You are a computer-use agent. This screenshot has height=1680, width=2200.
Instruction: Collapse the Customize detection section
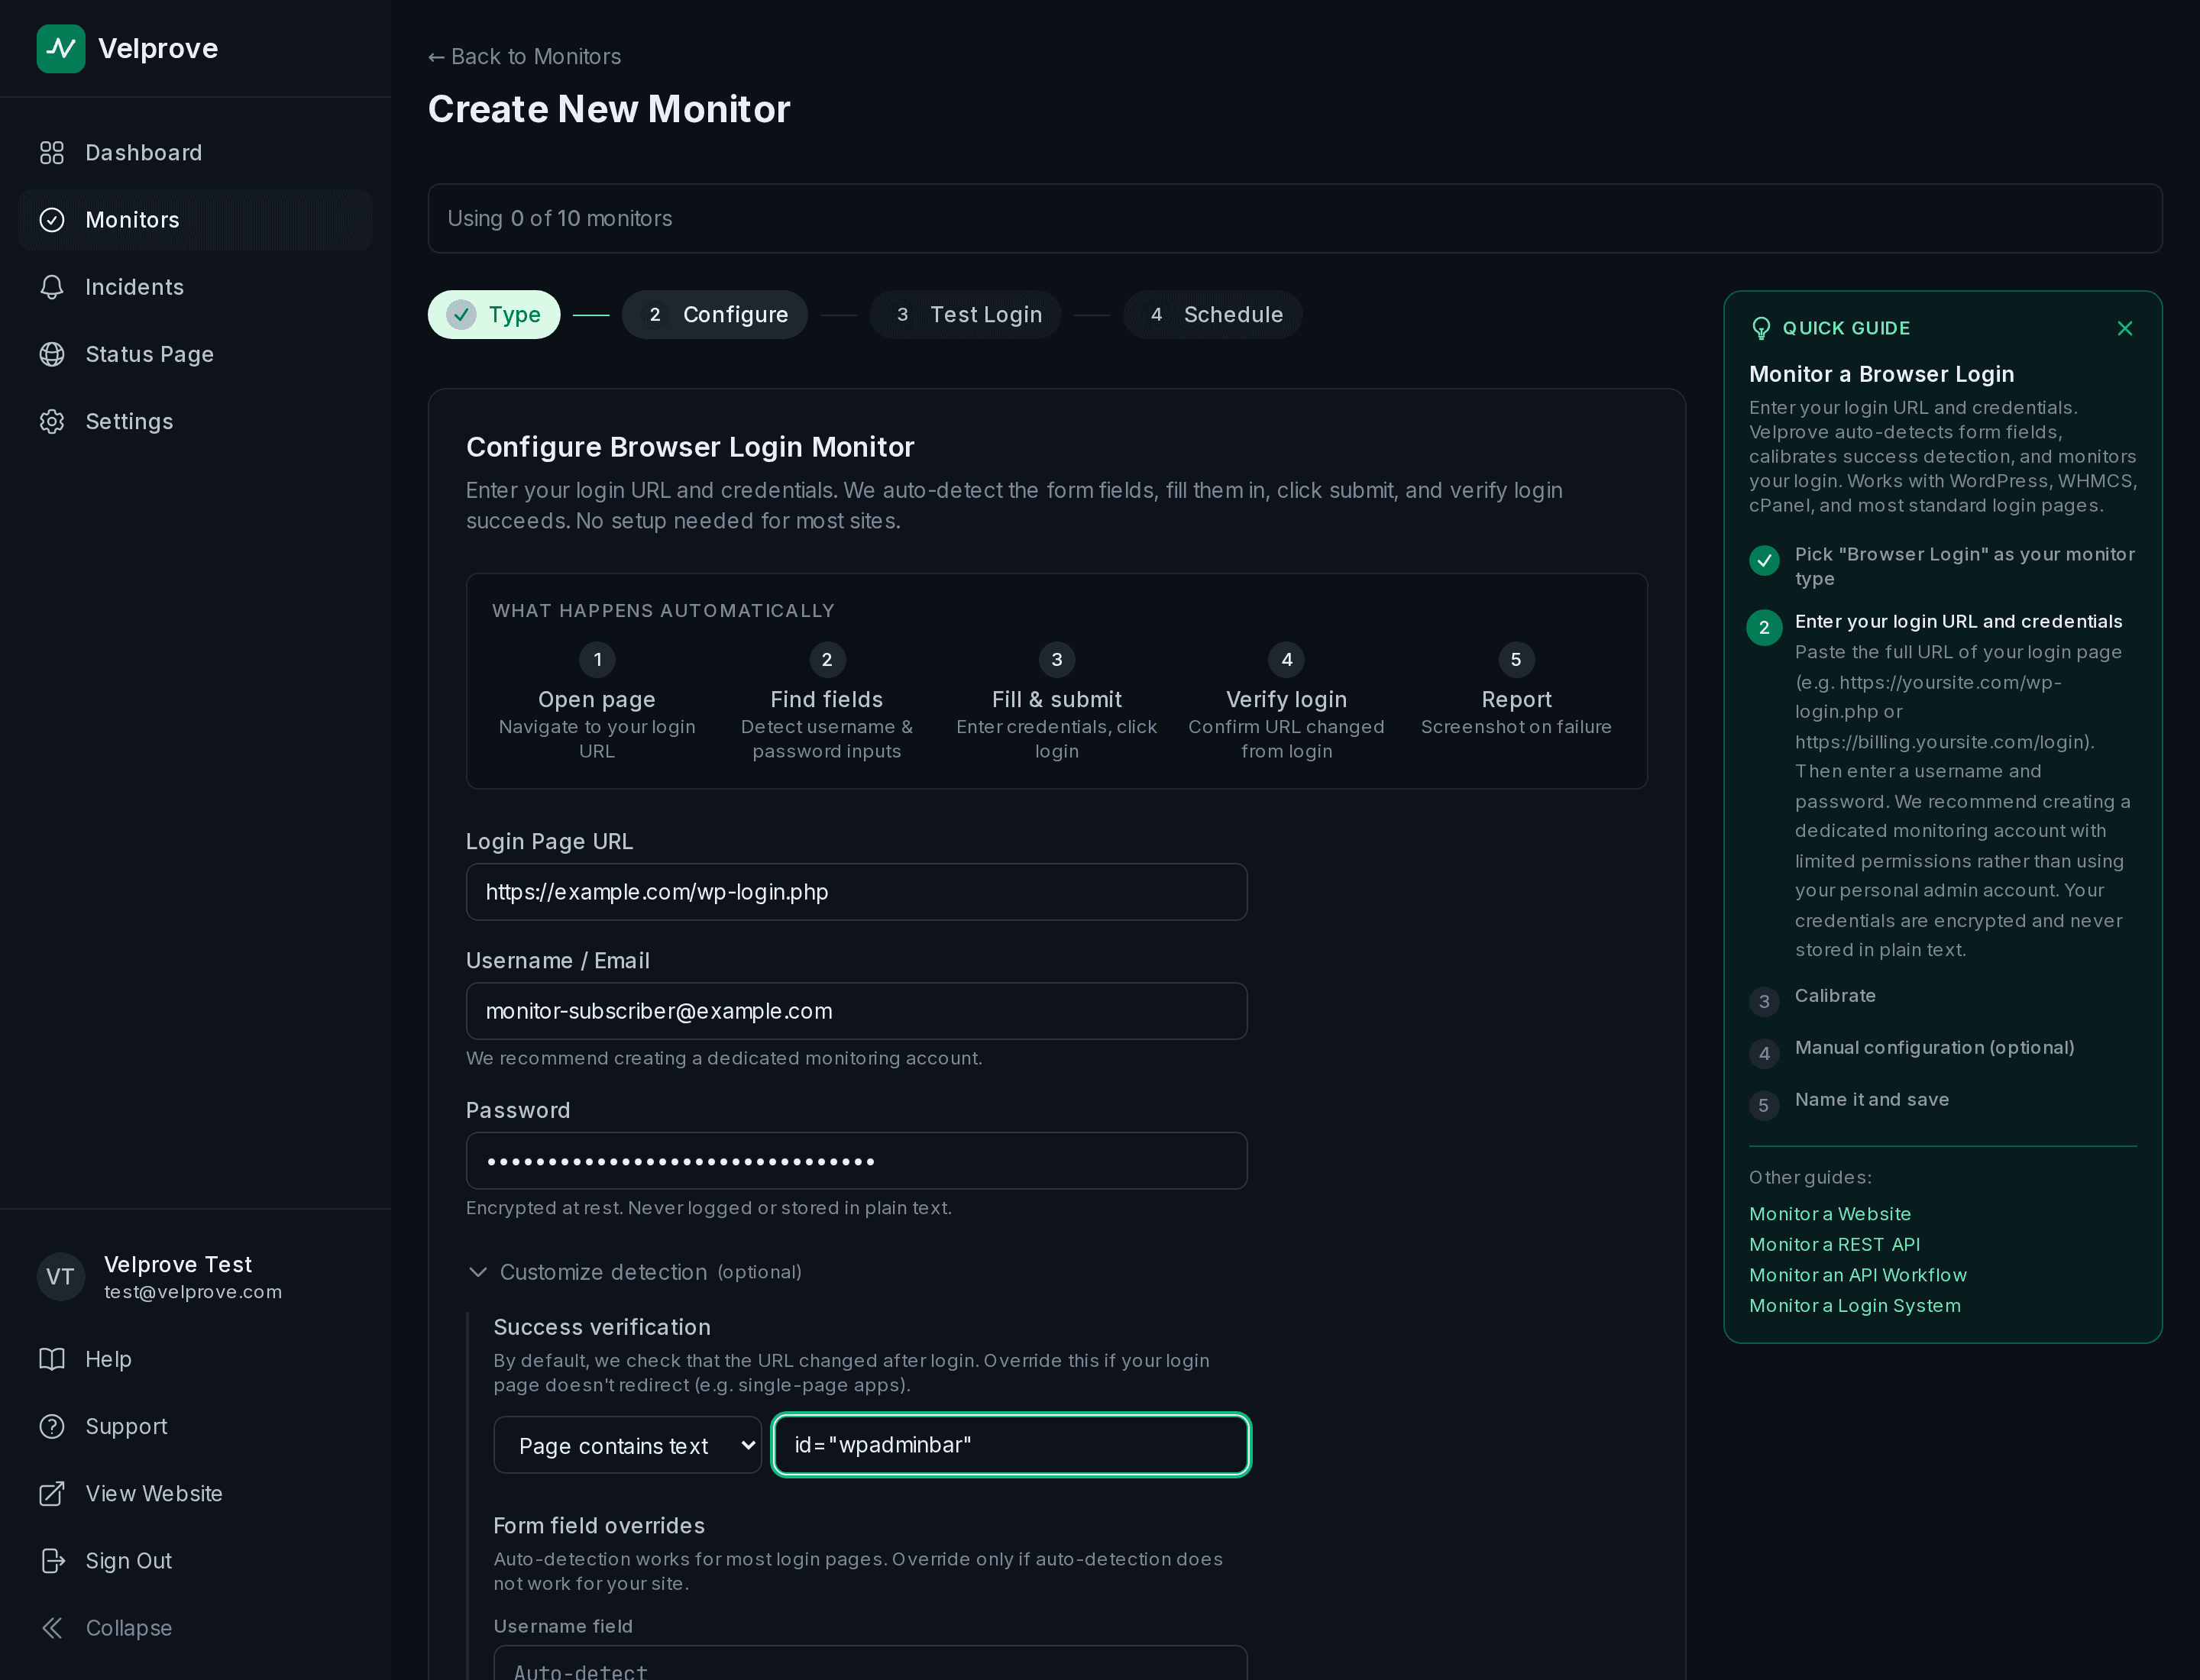coord(634,1272)
